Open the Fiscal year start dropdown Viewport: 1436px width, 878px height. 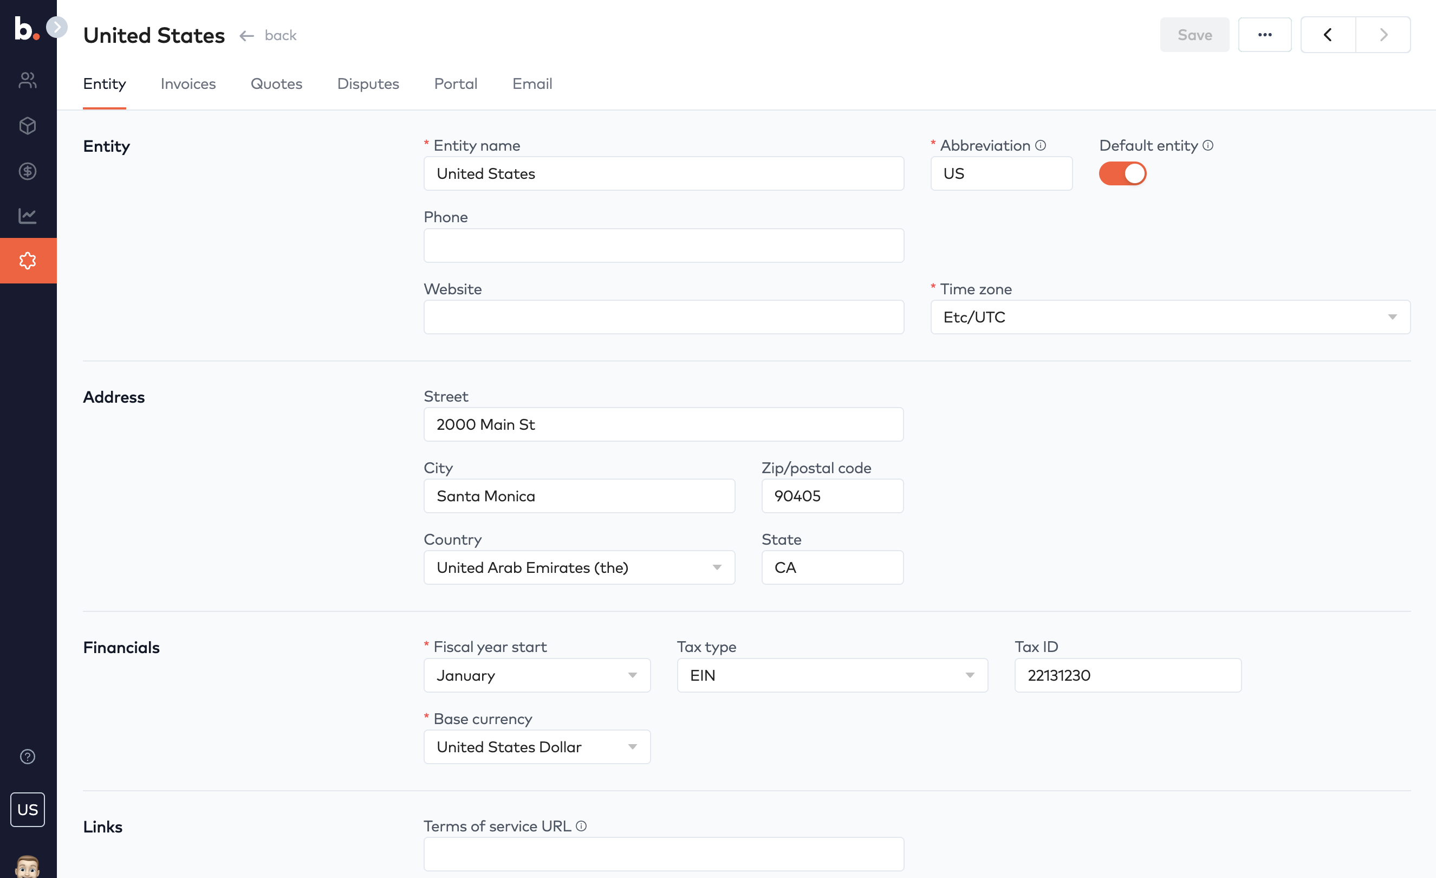click(x=537, y=675)
